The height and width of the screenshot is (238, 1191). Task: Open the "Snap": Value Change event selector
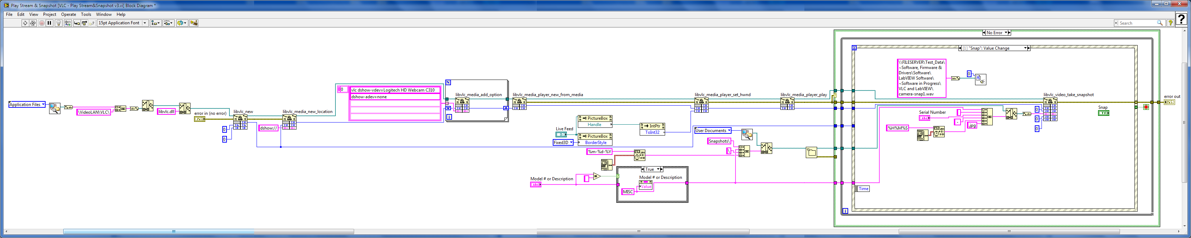coord(1026,48)
